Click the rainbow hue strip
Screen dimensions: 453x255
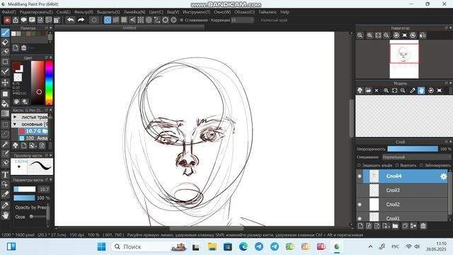(49, 83)
